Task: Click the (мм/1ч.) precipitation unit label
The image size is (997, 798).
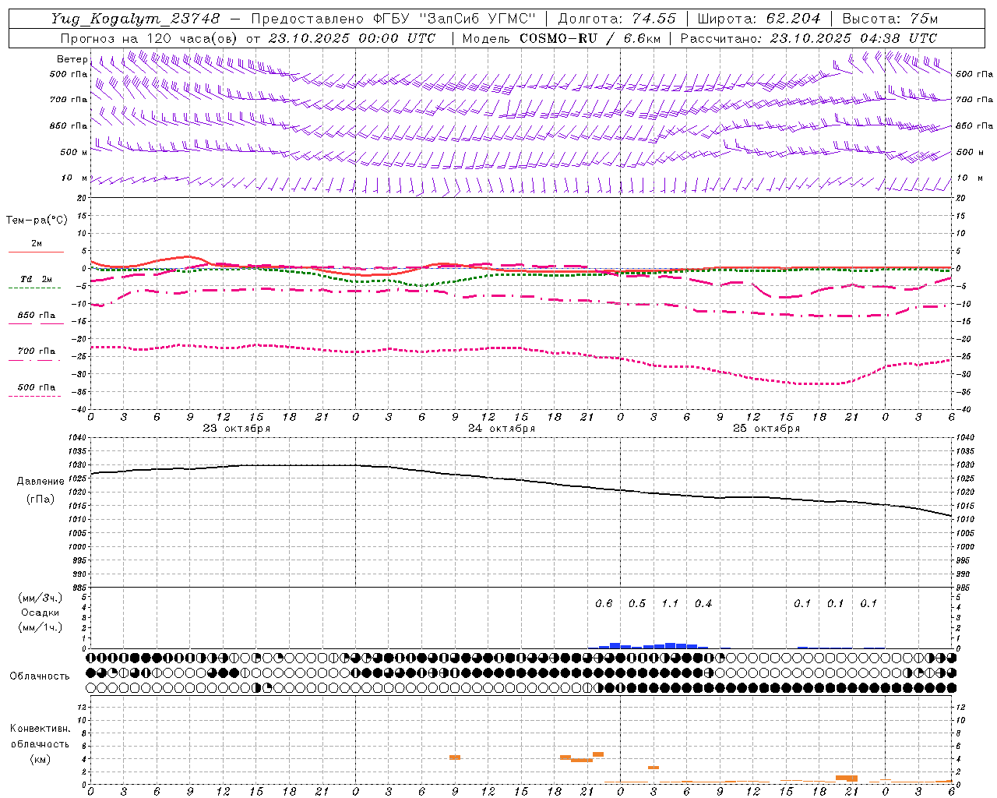Action: (x=41, y=628)
